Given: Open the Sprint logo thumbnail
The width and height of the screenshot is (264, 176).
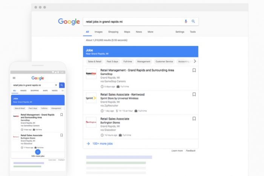Looking at the screenshot, I should (91, 98).
